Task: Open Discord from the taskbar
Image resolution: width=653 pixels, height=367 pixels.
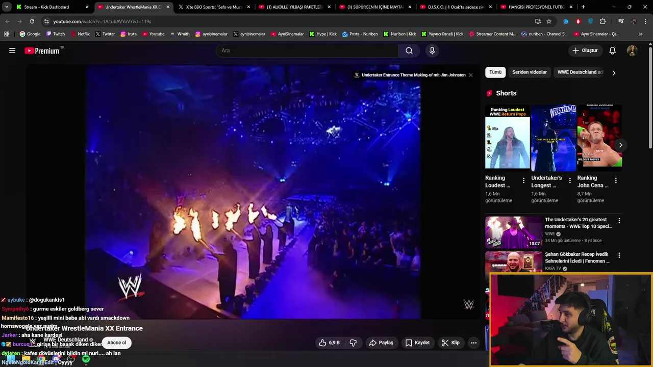Action: coord(56,360)
